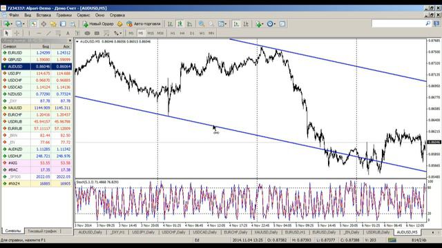
Task: Open the Графики menu
Action: tap(64, 15)
